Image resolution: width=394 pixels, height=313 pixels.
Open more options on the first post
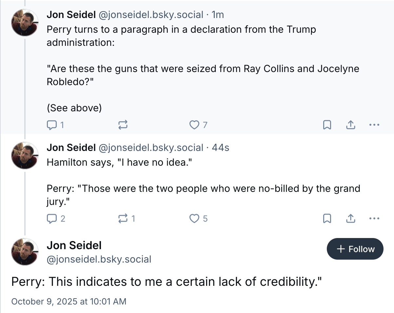coord(374,125)
